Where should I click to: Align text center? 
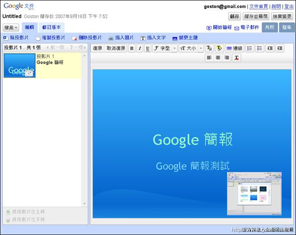(218, 58)
